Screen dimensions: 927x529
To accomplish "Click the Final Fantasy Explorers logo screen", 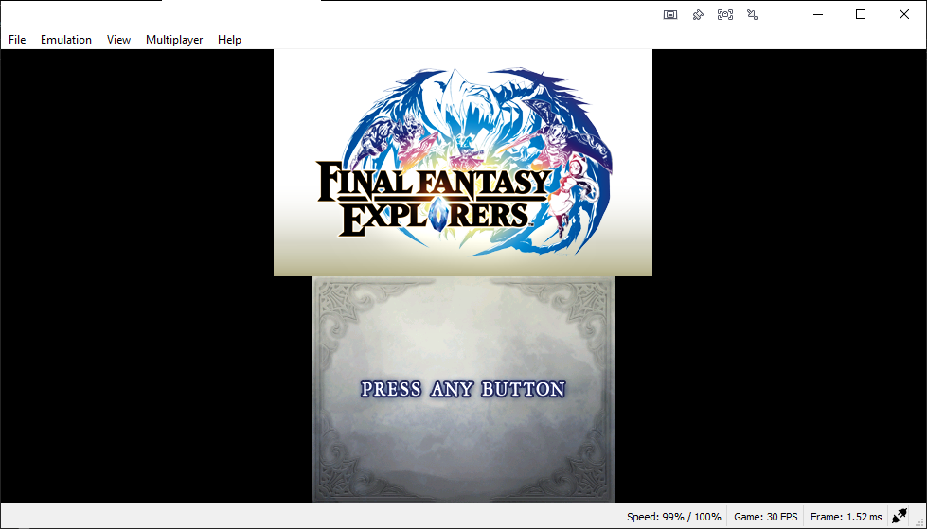I will point(463,163).
